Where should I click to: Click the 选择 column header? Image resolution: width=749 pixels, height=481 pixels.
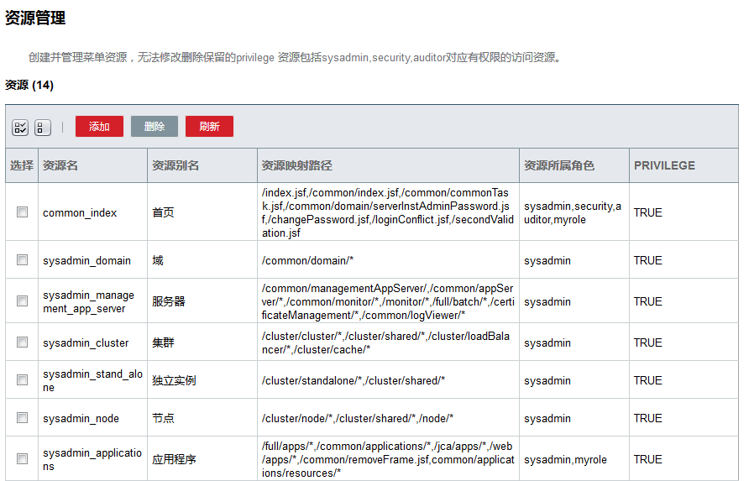point(22,165)
